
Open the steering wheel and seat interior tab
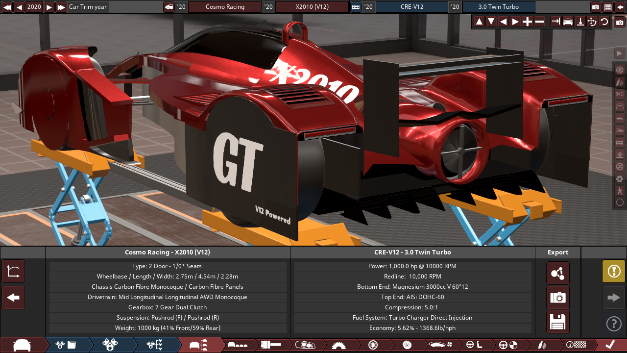pyautogui.click(x=474, y=345)
